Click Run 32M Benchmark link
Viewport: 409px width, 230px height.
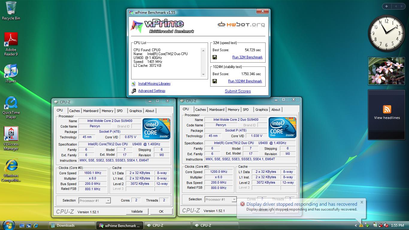(x=247, y=57)
